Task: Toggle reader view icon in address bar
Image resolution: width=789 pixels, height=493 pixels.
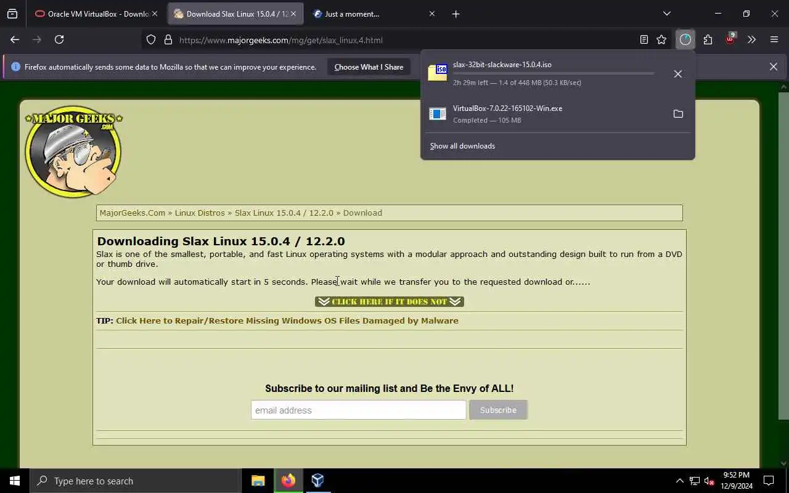Action: 644,39
